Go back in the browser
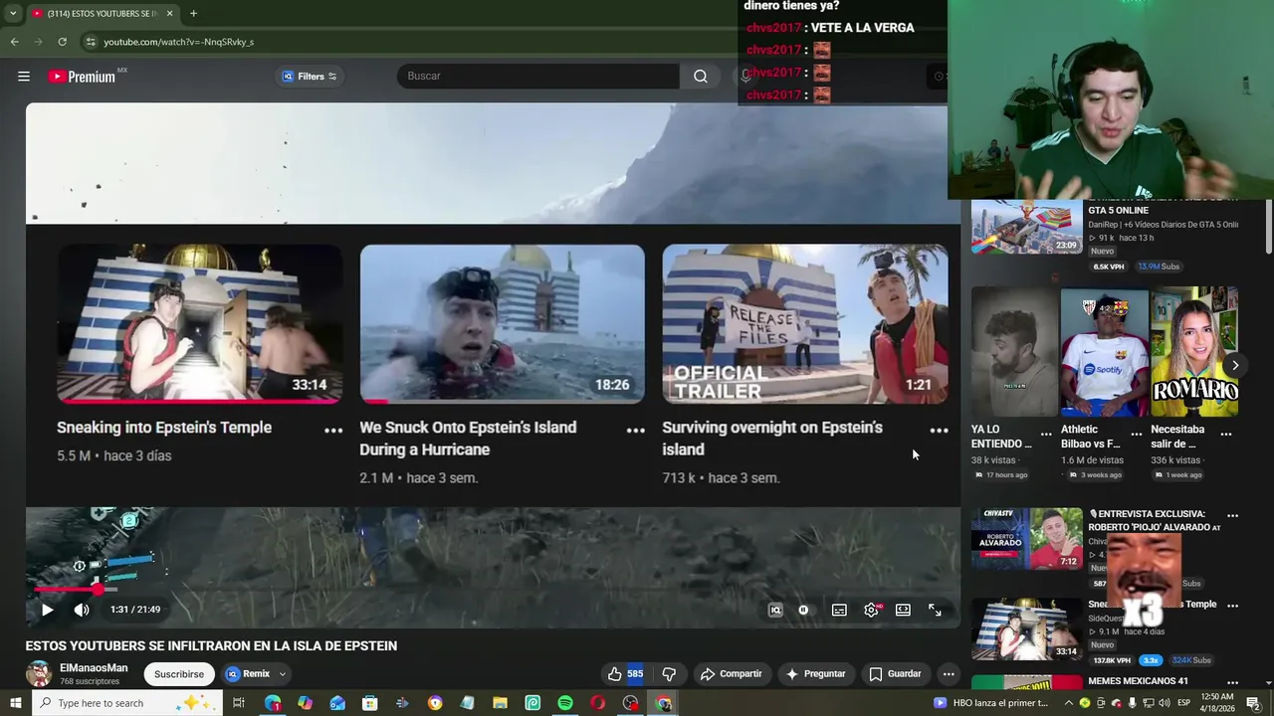The height and width of the screenshot is (716, 1274). [14, 42]
